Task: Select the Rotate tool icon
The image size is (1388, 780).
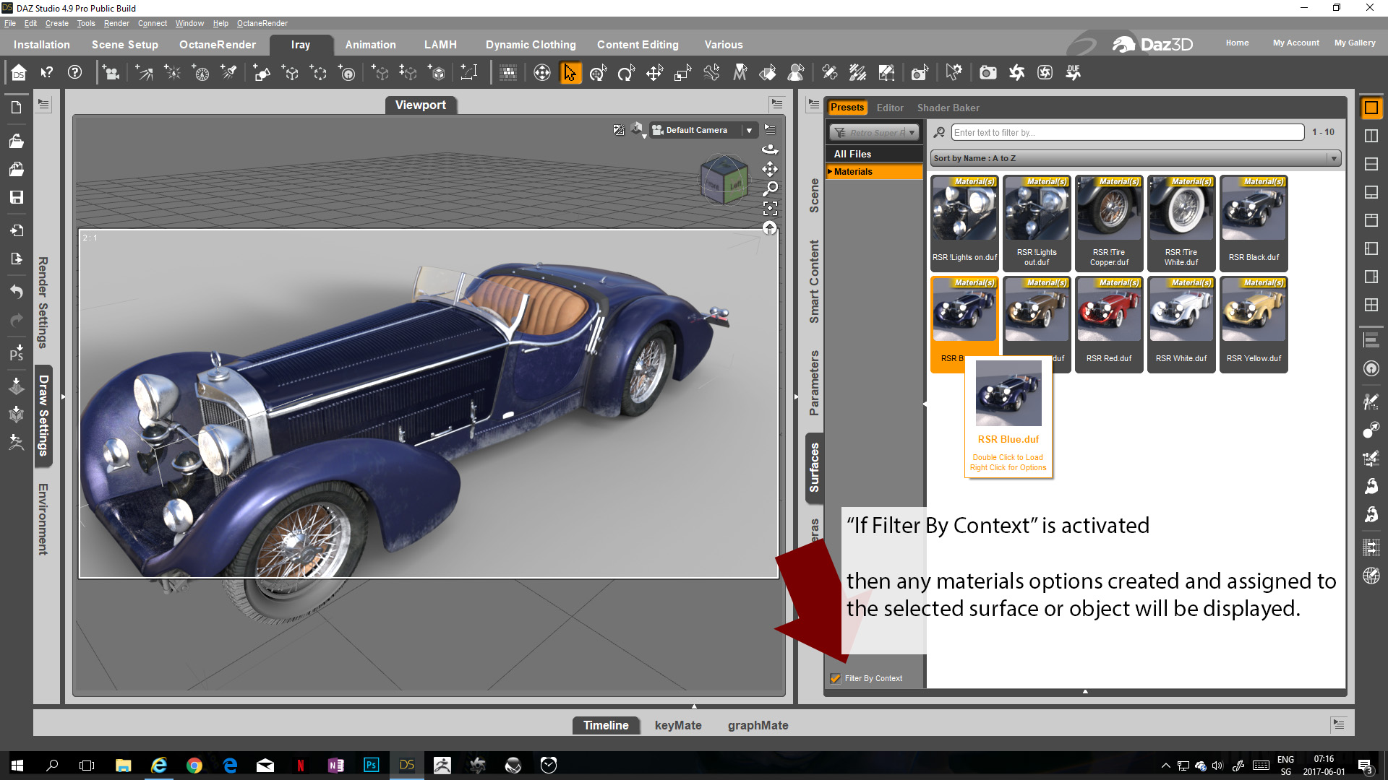Action: (626, 73)
